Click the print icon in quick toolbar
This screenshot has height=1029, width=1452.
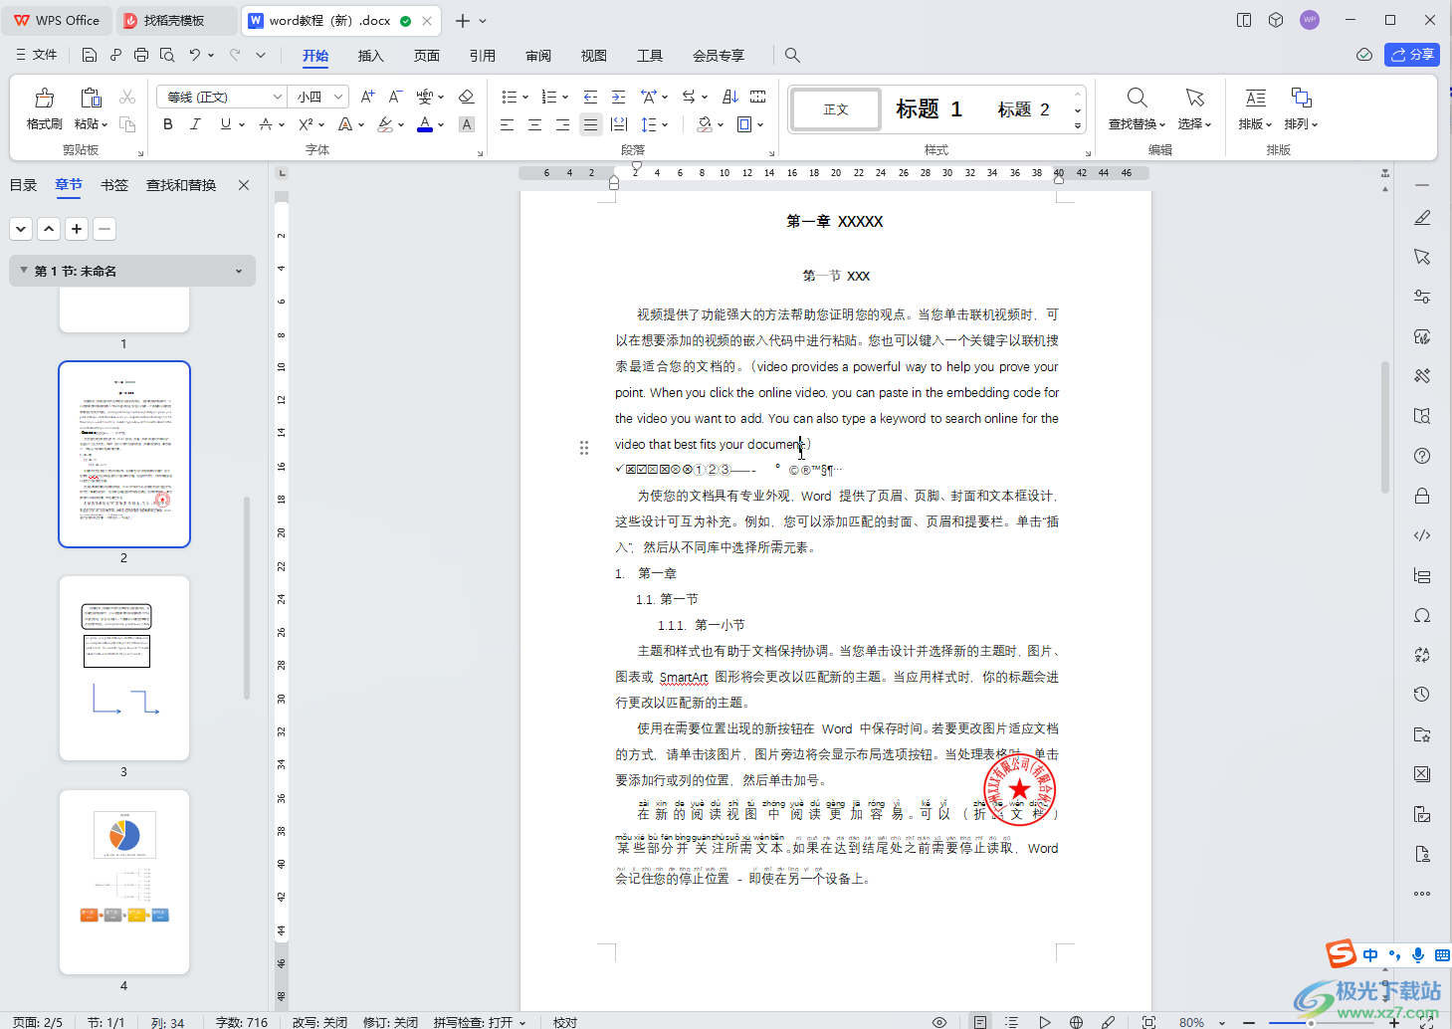(141, 55)
